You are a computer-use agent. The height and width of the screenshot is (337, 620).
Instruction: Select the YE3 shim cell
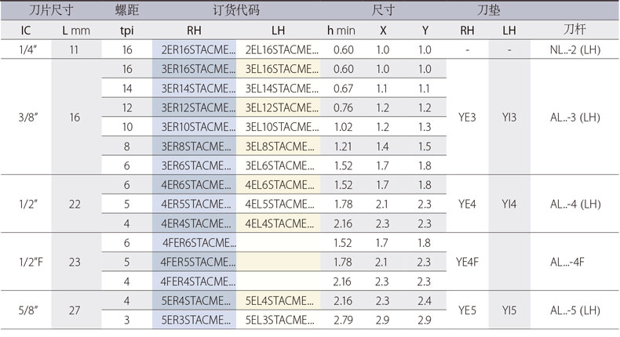(466, 117)
